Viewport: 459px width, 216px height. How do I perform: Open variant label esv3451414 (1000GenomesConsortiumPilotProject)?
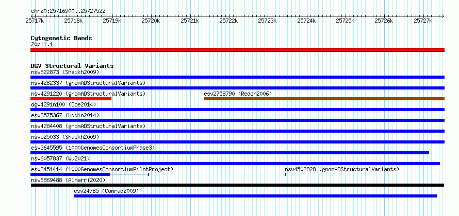pos(102,169)
